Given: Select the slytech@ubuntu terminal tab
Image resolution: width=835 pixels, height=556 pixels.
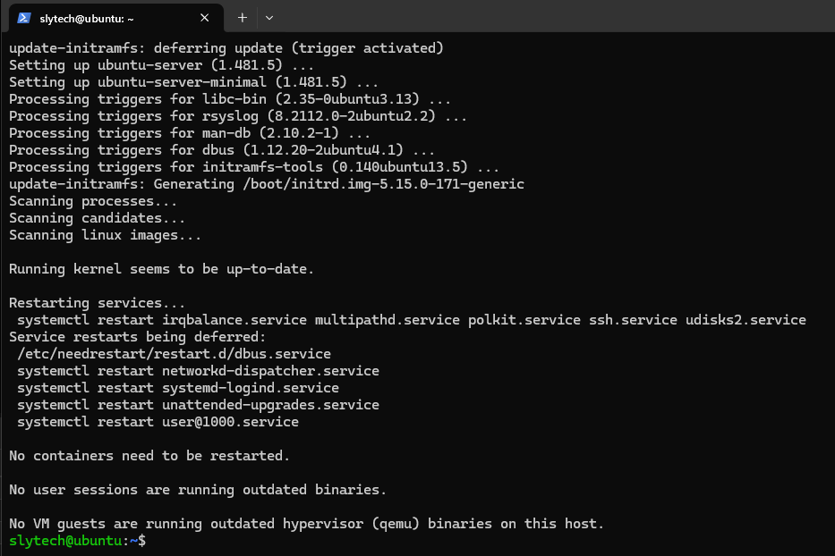Looking at the screenshot, I should (x=98, y=17).
